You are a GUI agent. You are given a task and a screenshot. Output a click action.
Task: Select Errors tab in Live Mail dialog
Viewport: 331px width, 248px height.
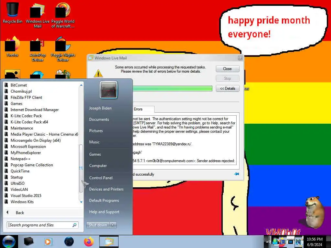[x=138, y=109]
